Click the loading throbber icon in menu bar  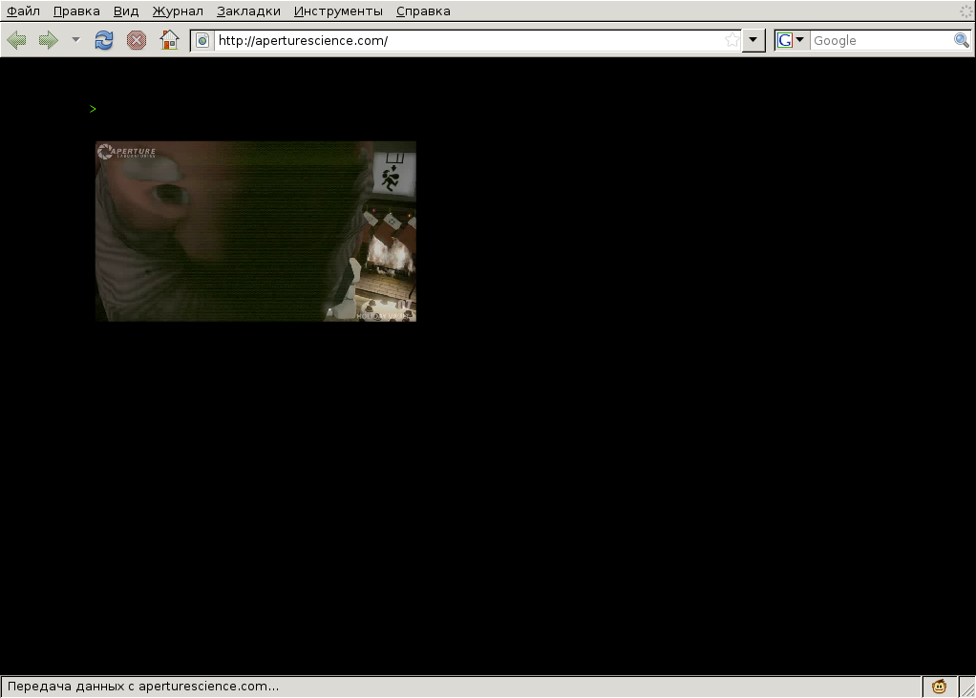point(965,11)
